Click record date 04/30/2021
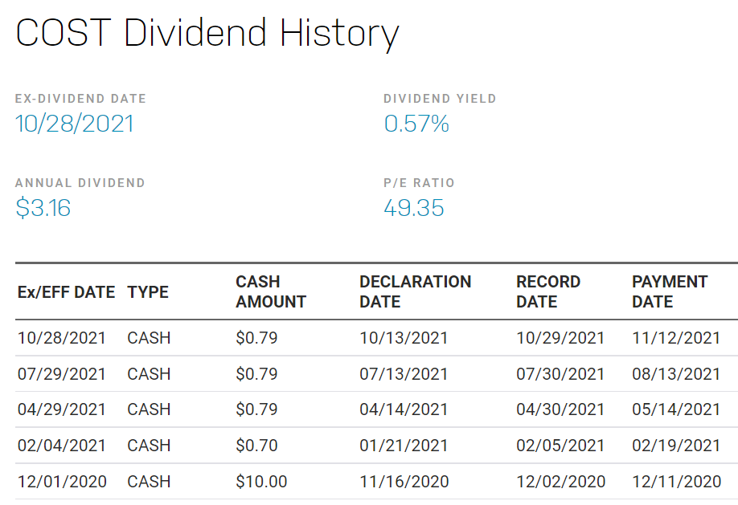Viewport: 738px width, 505px height. point(560,409)
